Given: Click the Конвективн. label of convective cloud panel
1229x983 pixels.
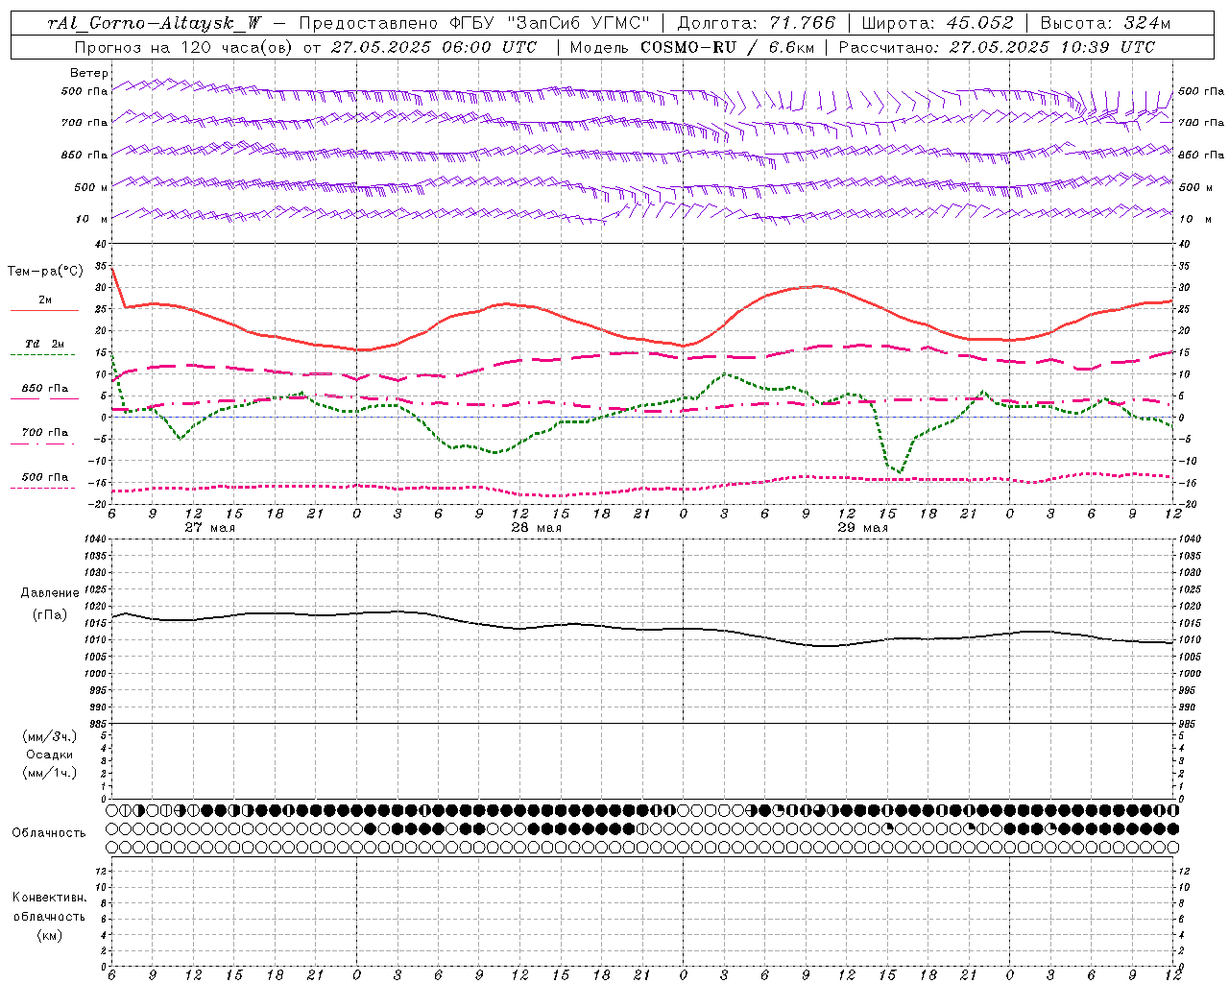Looking at the screenshot, I should click(x=49, y=898).
